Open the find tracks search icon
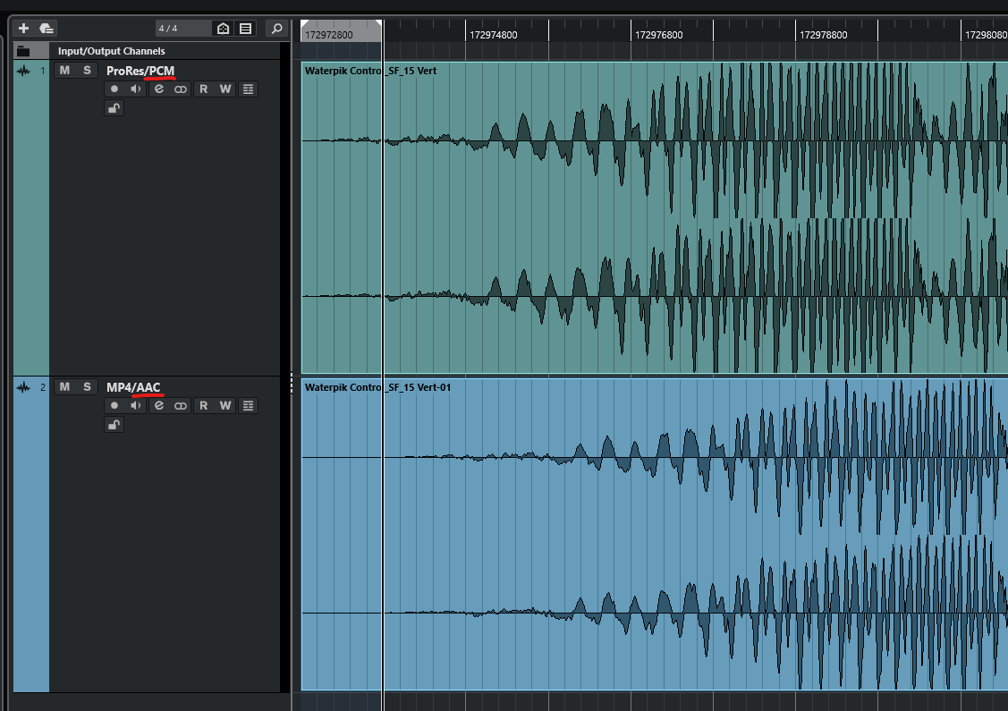Viewport: 1008px width, 711px height. (277, 29)
